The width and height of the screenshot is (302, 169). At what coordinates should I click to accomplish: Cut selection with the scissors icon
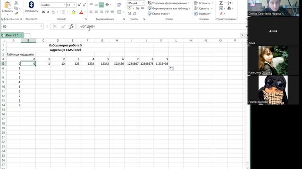click(x=16, y=3)
